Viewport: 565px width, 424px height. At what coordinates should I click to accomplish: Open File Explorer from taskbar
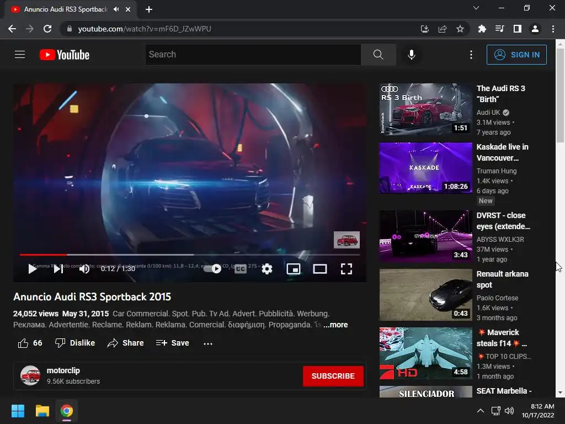pyautogui.click(x=42, y=411)
